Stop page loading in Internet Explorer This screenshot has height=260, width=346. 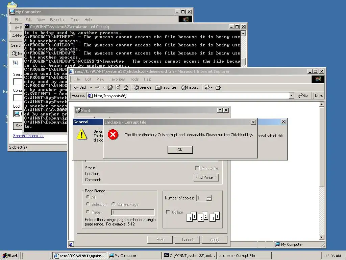pos(110,87)
